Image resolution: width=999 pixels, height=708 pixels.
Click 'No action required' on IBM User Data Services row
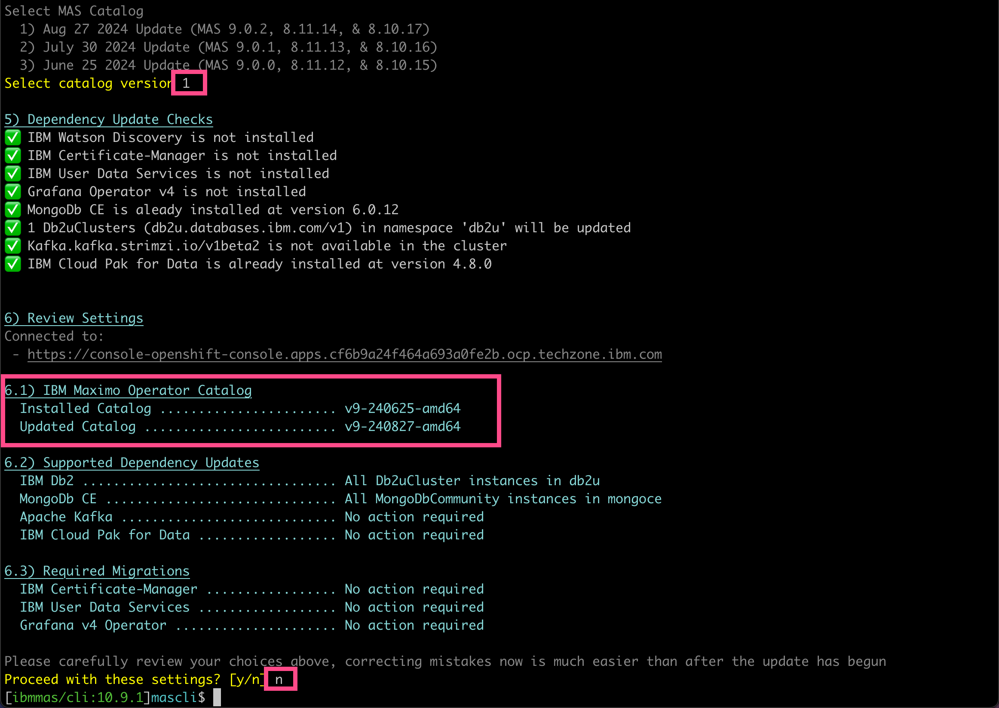click(x=414, y=607)
